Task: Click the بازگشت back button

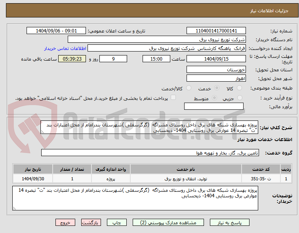Action: (x=91, y=223)
